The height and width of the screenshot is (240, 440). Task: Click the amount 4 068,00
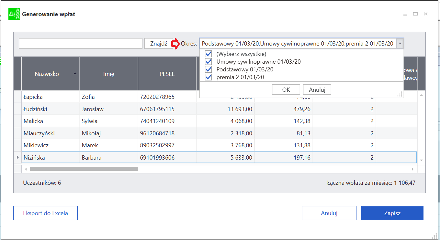(x=241, y=121)
